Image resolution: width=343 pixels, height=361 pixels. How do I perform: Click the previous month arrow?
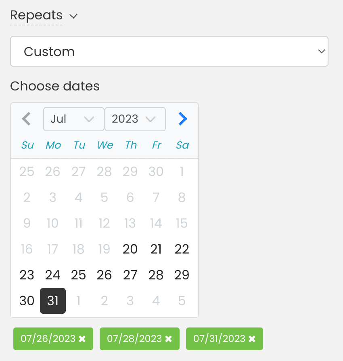[x=26, y=119]
